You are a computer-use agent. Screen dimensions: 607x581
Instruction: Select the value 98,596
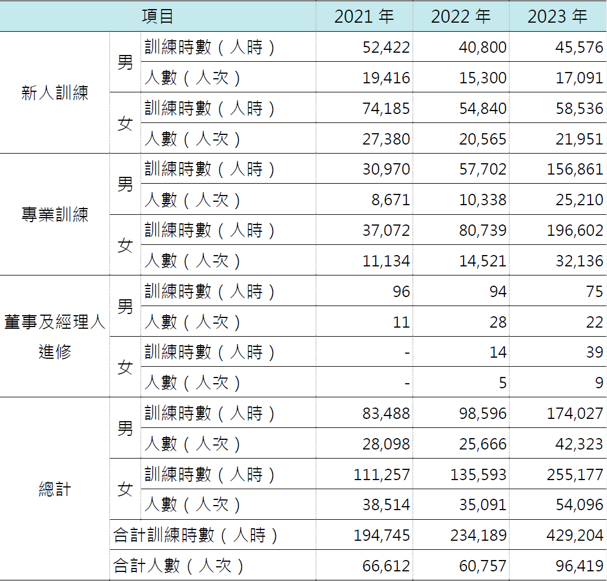[482, 413]
